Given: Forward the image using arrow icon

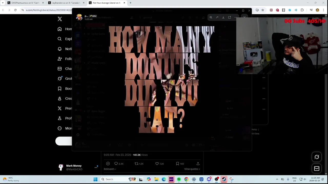Looking at the screenshot, I should click(x=217, y=17).
